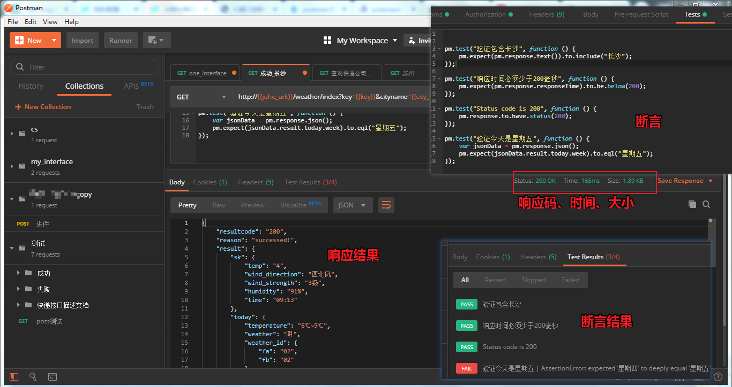
Task: Click the New button plus icon
Action: (20, 40)
